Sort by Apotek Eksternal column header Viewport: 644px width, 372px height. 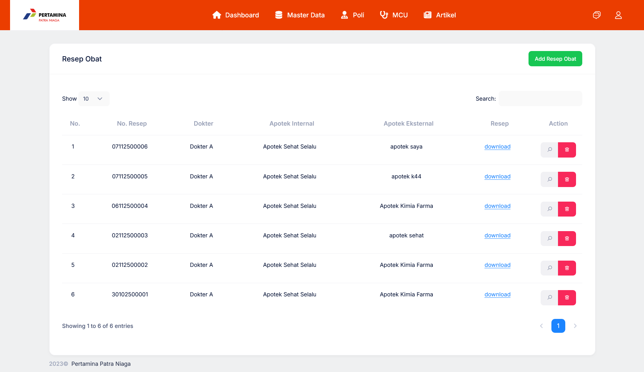point(409,124)
